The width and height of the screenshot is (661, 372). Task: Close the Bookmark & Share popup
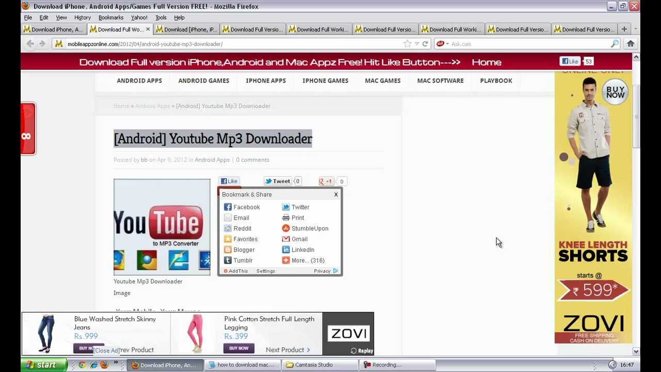(x=336, y=195)
